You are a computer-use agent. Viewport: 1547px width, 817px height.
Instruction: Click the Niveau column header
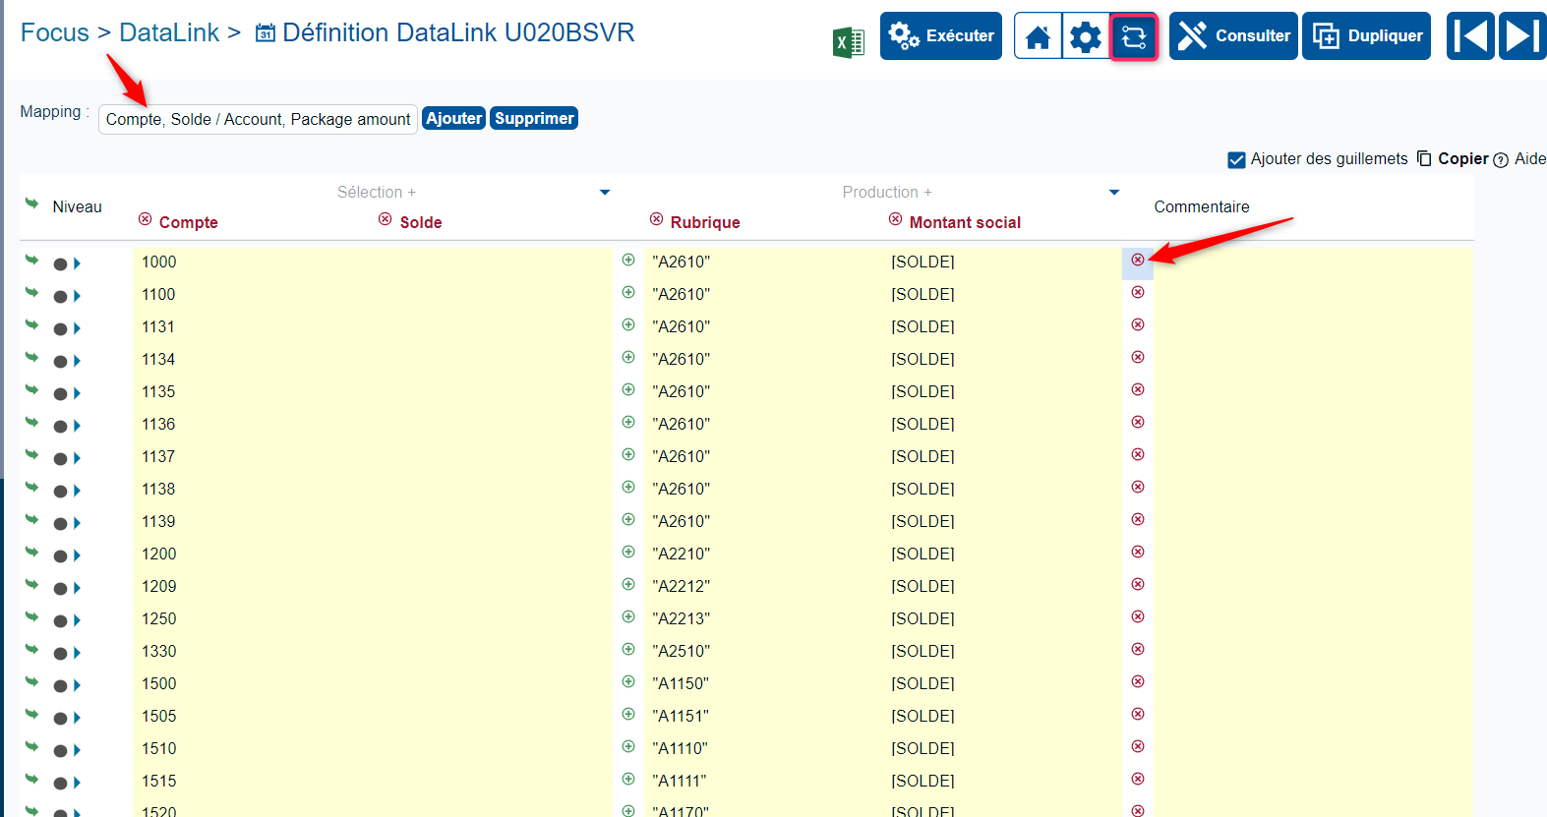point(77,206)
